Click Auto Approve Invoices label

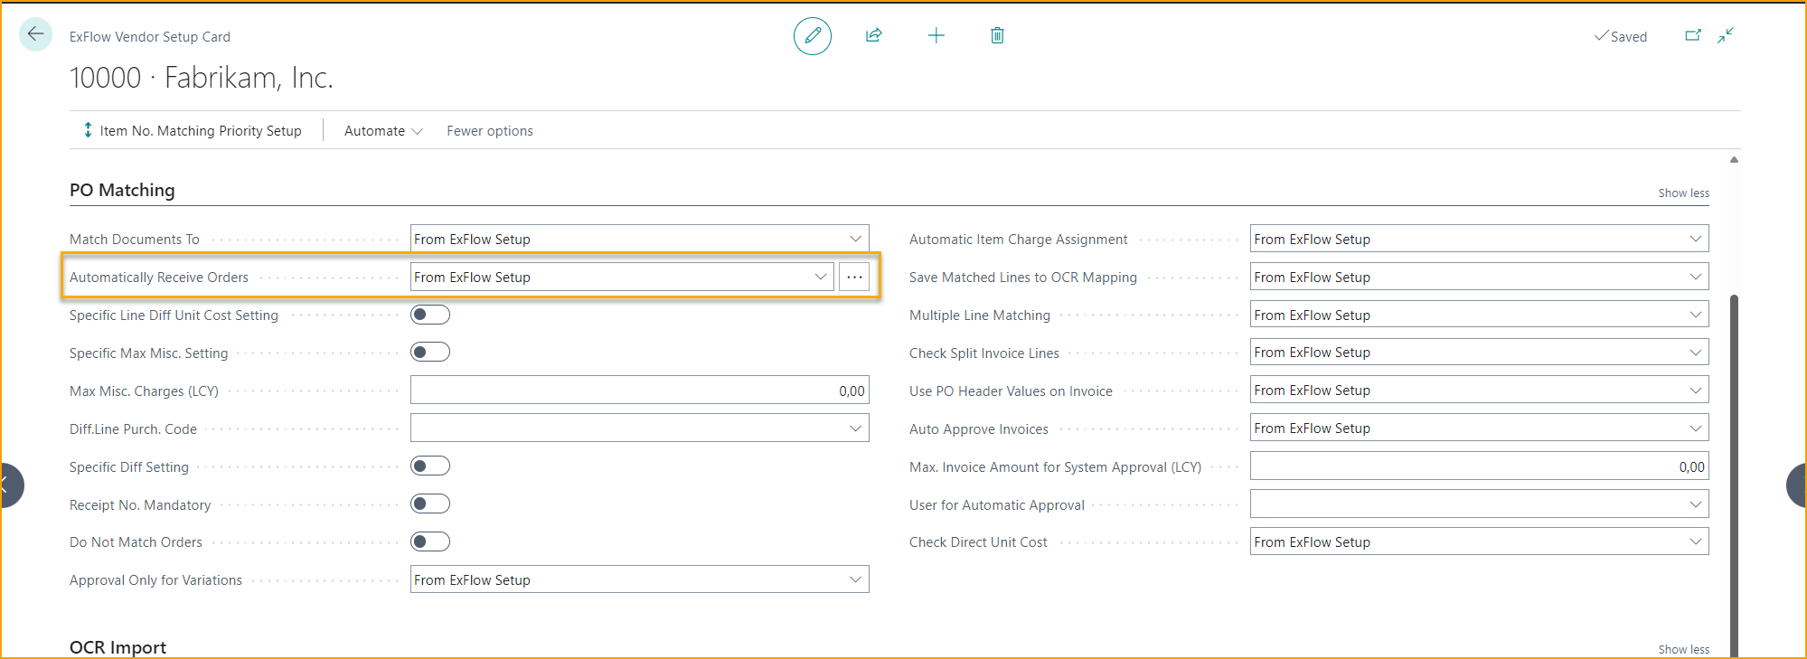[979, 429]
